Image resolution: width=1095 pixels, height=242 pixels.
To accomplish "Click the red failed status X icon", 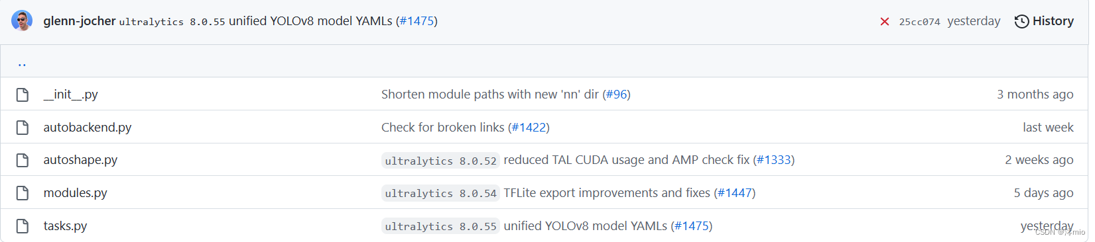I will point(885,22).
